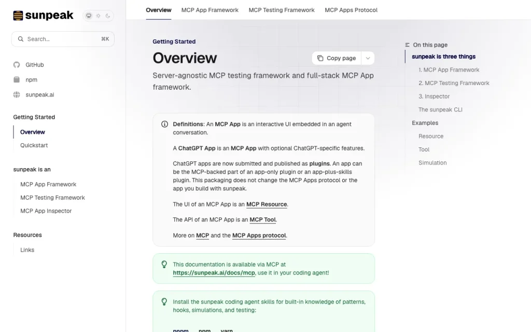The height and width of the screenshot is (332, 531).
Task: Click the Copy page button
Action: (x=337, y=58)
